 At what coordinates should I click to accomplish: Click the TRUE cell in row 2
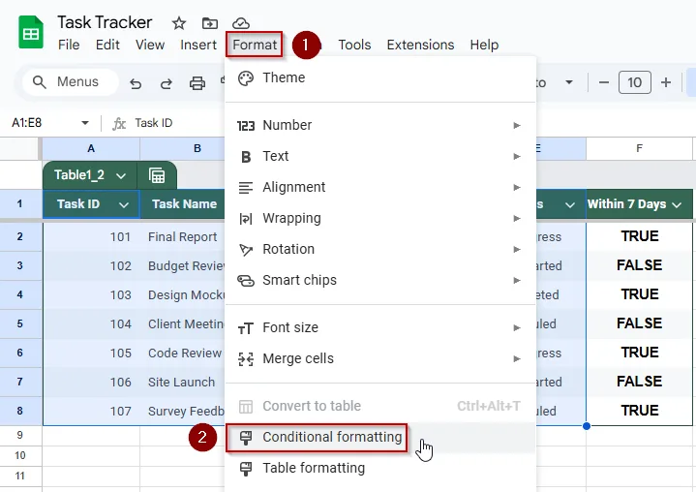click(639, 236)
